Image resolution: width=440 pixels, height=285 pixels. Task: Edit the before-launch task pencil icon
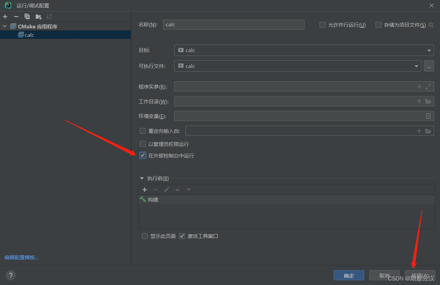tap(167, 190)
